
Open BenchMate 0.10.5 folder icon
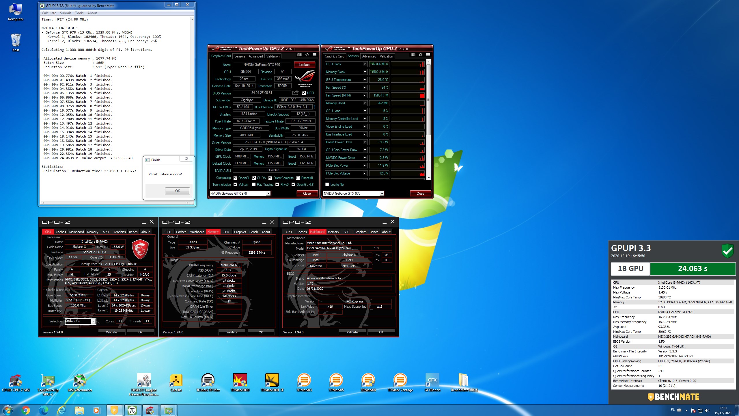[x=464, y=383]
